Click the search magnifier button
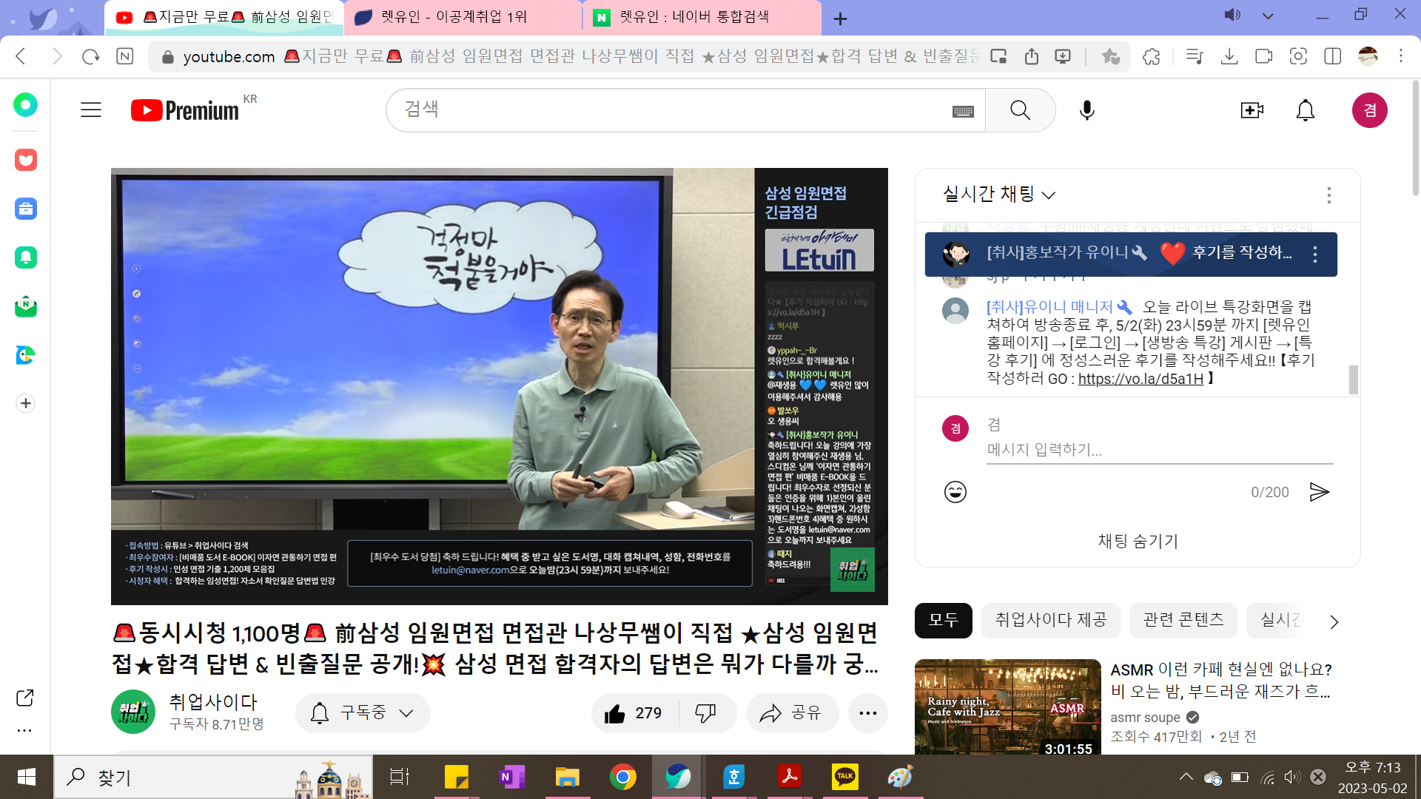Viewport: 1421px width, 799px height. coord(1020,110)
